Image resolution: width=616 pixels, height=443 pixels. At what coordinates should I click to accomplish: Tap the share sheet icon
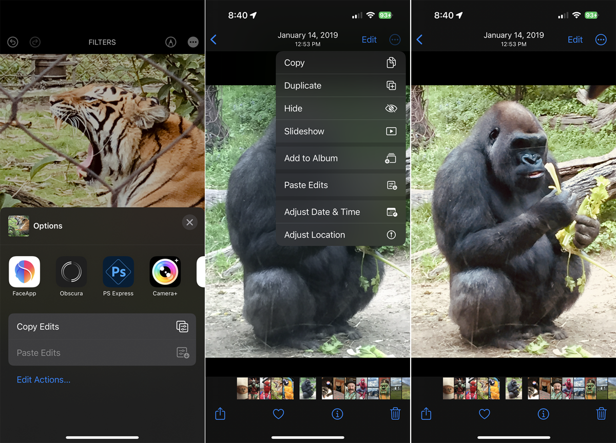point(426,414)
